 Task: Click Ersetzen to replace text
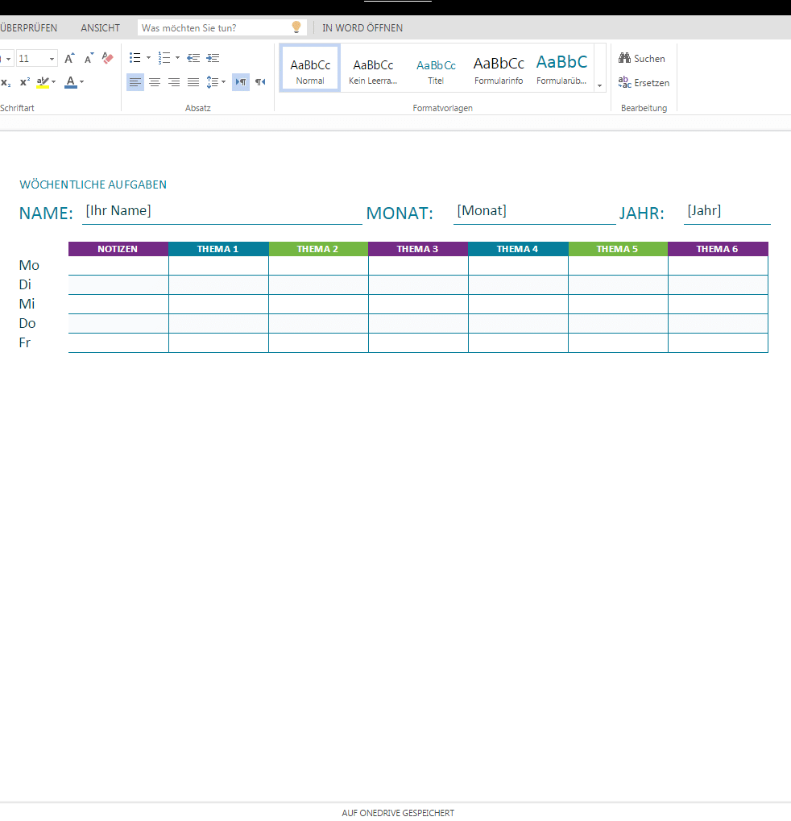(x=644, y=83)
